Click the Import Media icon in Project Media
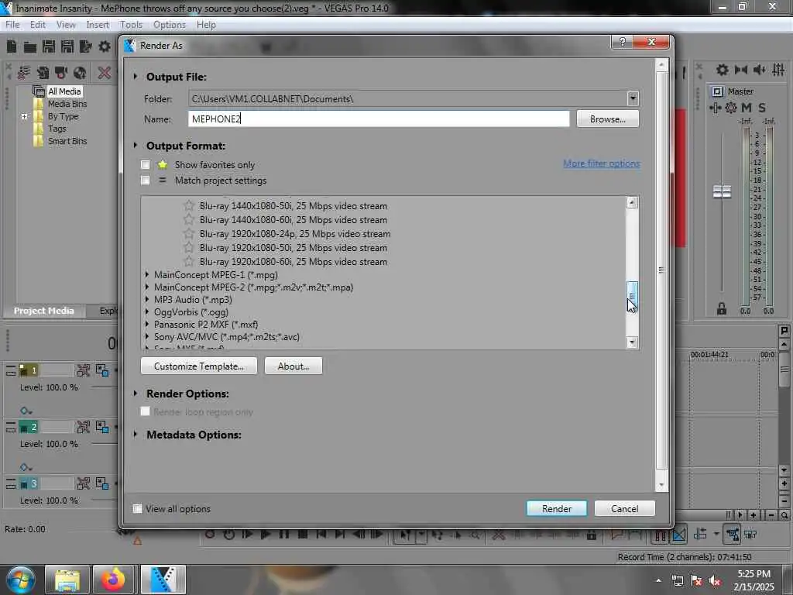The height and width of the screenshot is (595, 793). 43,73
